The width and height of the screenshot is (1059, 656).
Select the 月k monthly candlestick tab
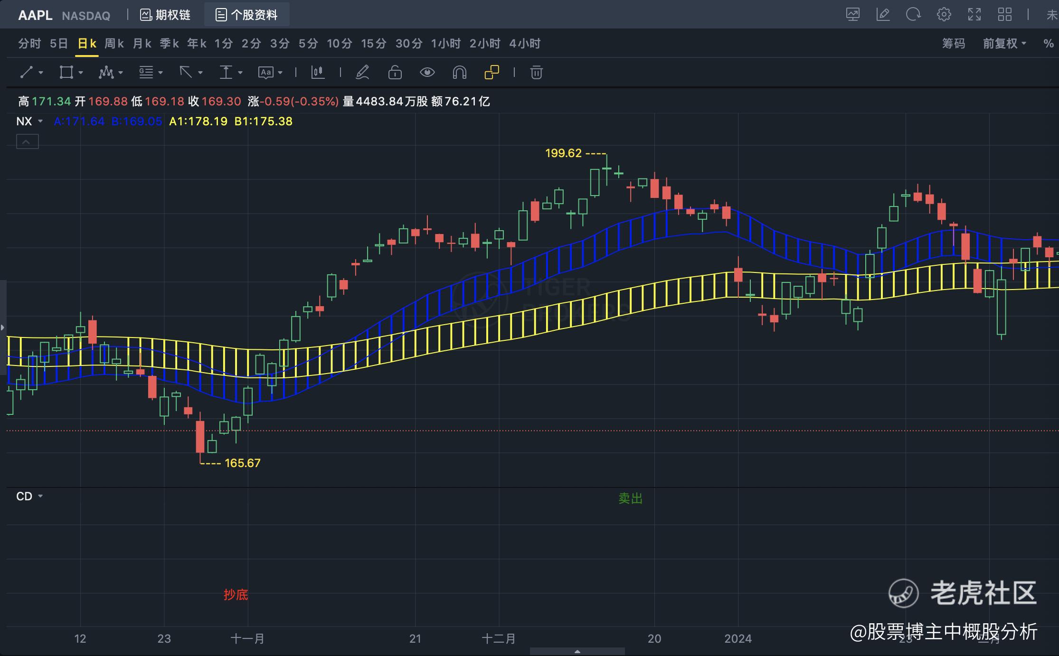click(142, 44)
